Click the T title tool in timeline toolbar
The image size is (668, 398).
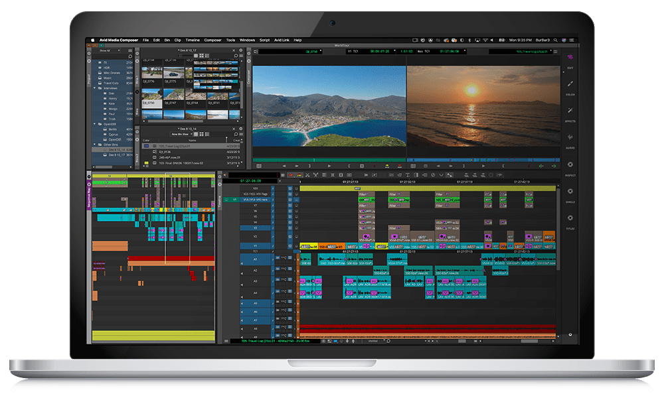(408, 175)
